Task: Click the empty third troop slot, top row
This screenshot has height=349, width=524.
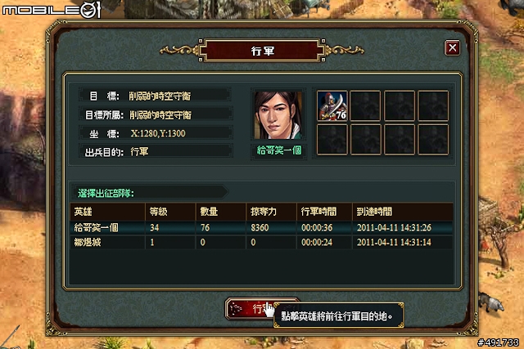Action: tap(400, 105)
